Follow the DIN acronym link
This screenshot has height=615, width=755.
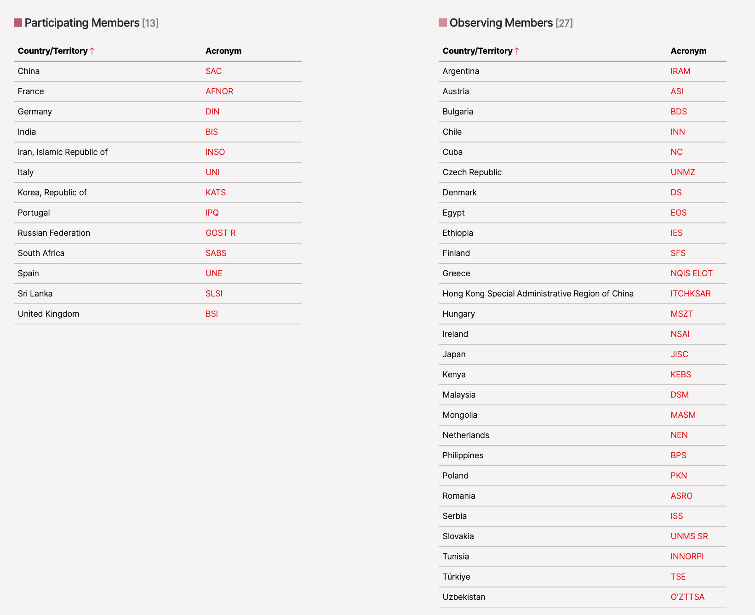point(212,112)
